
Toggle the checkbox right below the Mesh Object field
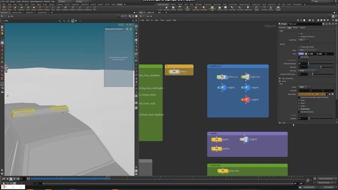tap(299, 97)
